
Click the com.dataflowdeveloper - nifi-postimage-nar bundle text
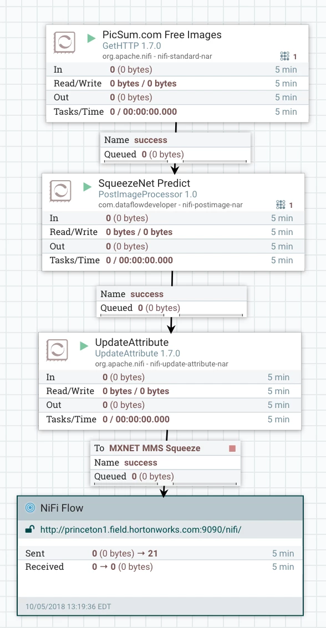pyautogui.click(x=171, y=205)
